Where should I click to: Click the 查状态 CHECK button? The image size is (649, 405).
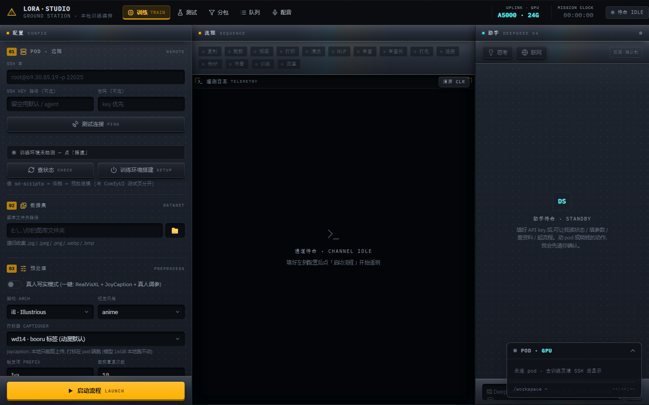pos(50,170)
